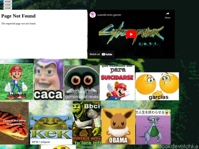Open video title 'cuando eres gamer'
This screenshot has width=199, height=149.
(109, 15)
